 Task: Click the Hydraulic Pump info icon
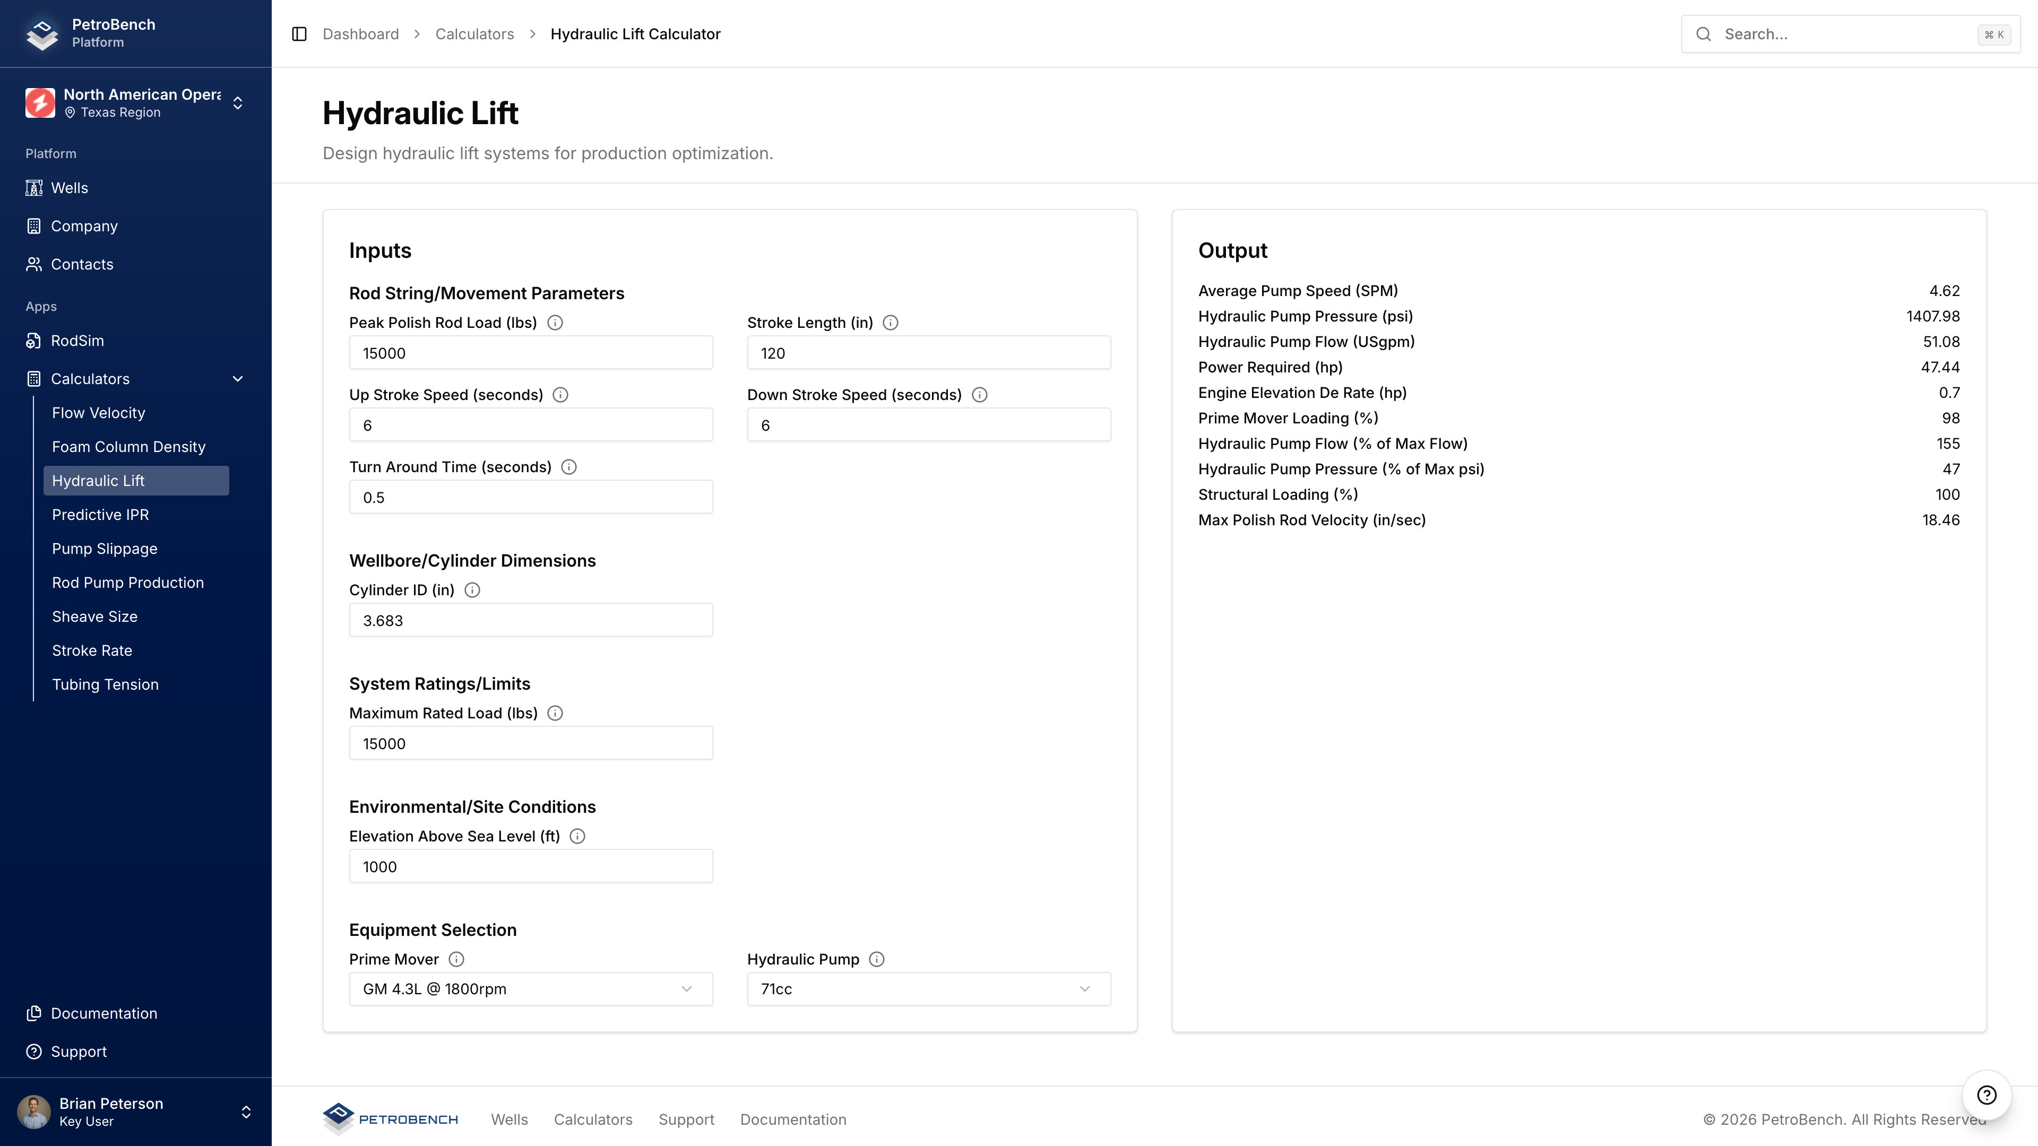877,959
